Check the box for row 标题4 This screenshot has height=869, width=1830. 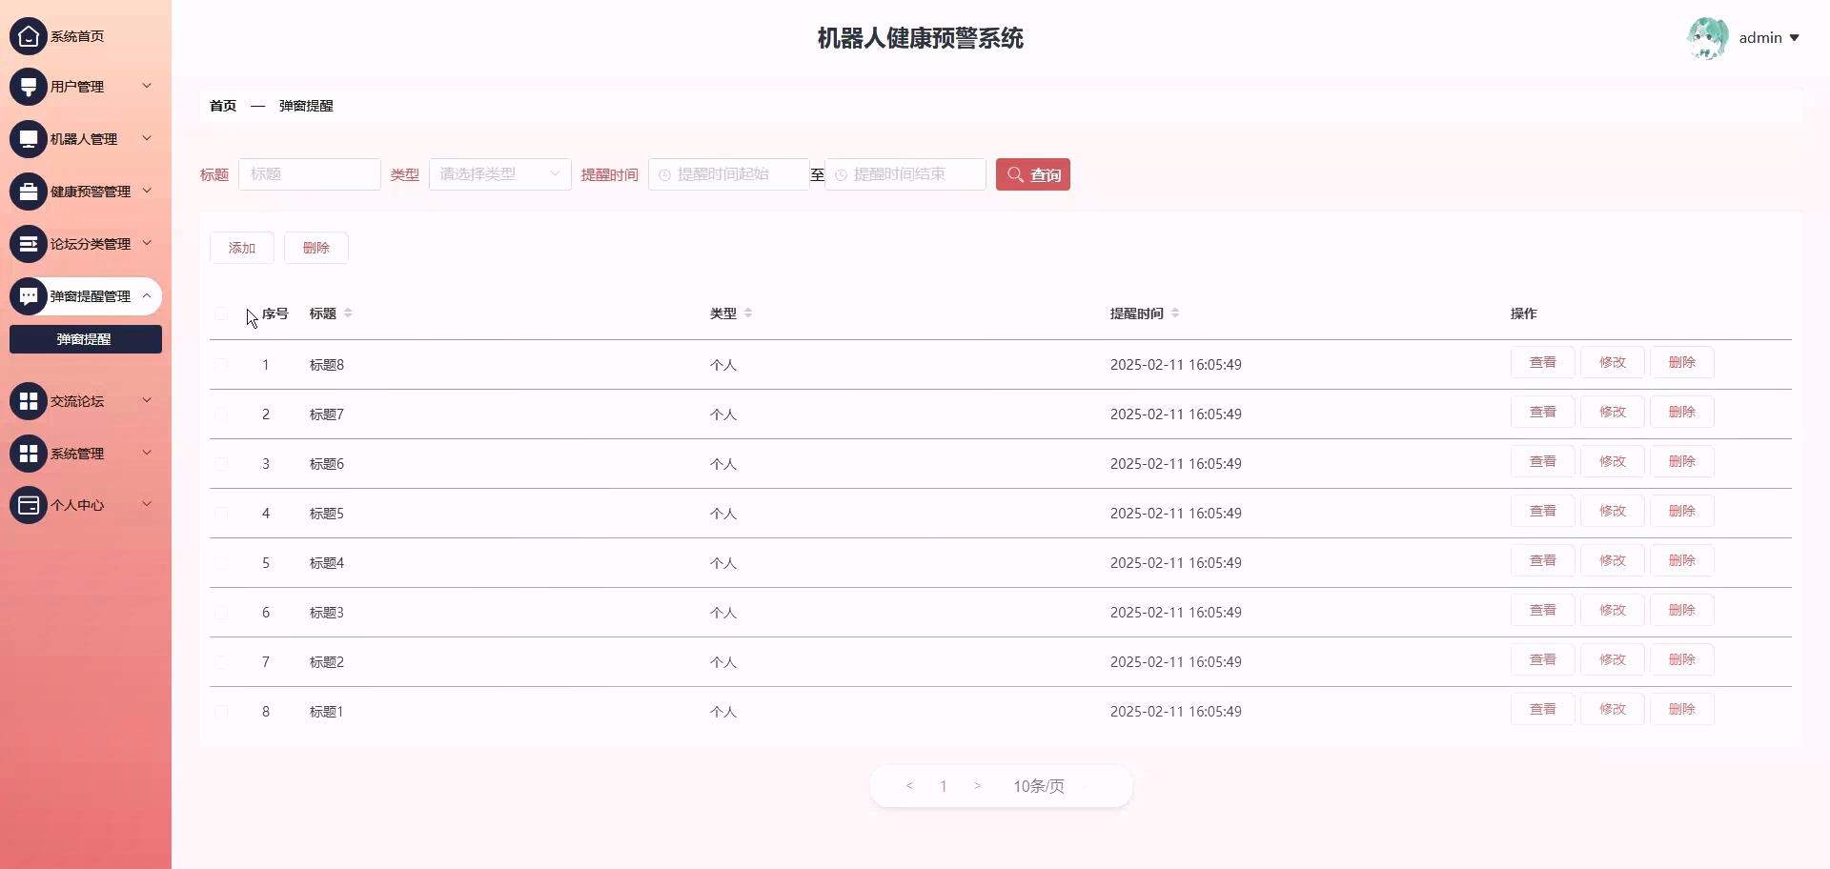(221, 563)
